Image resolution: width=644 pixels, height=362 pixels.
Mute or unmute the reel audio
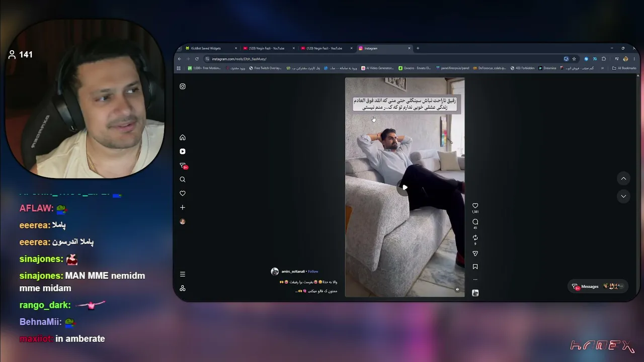click(x=457, y=290)
